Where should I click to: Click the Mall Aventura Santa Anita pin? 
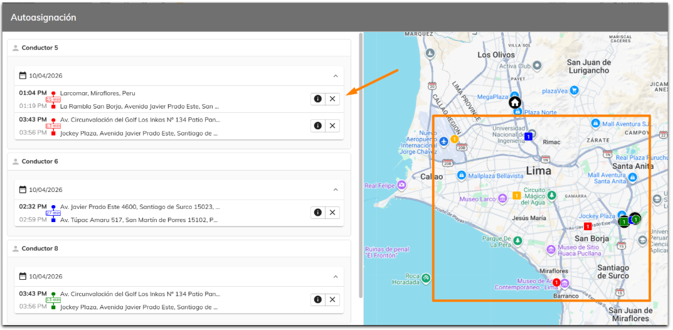click(632, 177)
